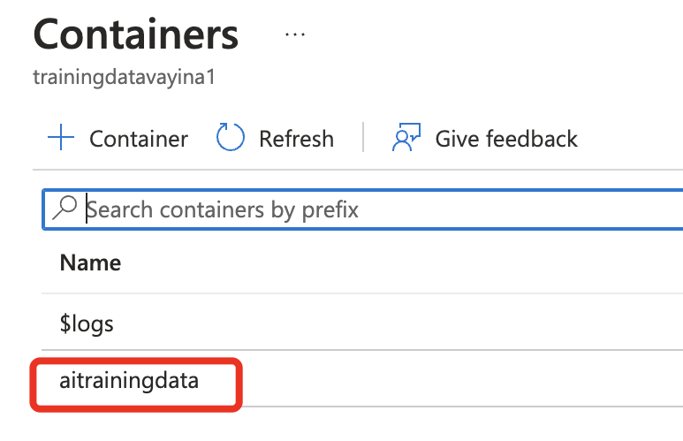Click the placeholder text inside search box
This screenshot has width=683, height=441.
[x=222, y=210]
